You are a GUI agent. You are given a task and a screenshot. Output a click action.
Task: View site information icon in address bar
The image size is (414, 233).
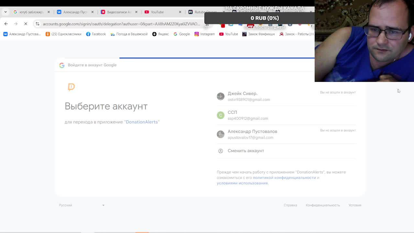38,24
